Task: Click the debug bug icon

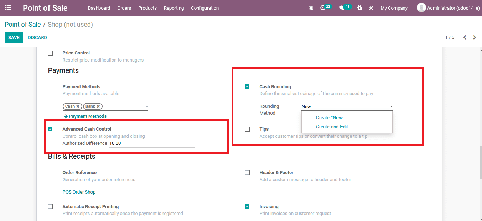Action: coord(311,8)
